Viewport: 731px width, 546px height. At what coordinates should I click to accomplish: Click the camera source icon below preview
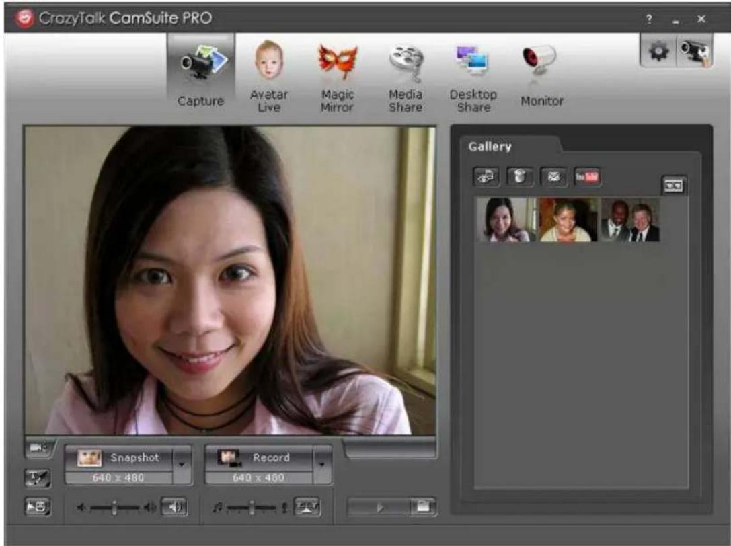(x=39, y=448)
